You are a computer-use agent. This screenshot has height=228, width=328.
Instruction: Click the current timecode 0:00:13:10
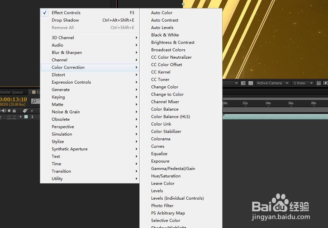click(x=14, y=99)
